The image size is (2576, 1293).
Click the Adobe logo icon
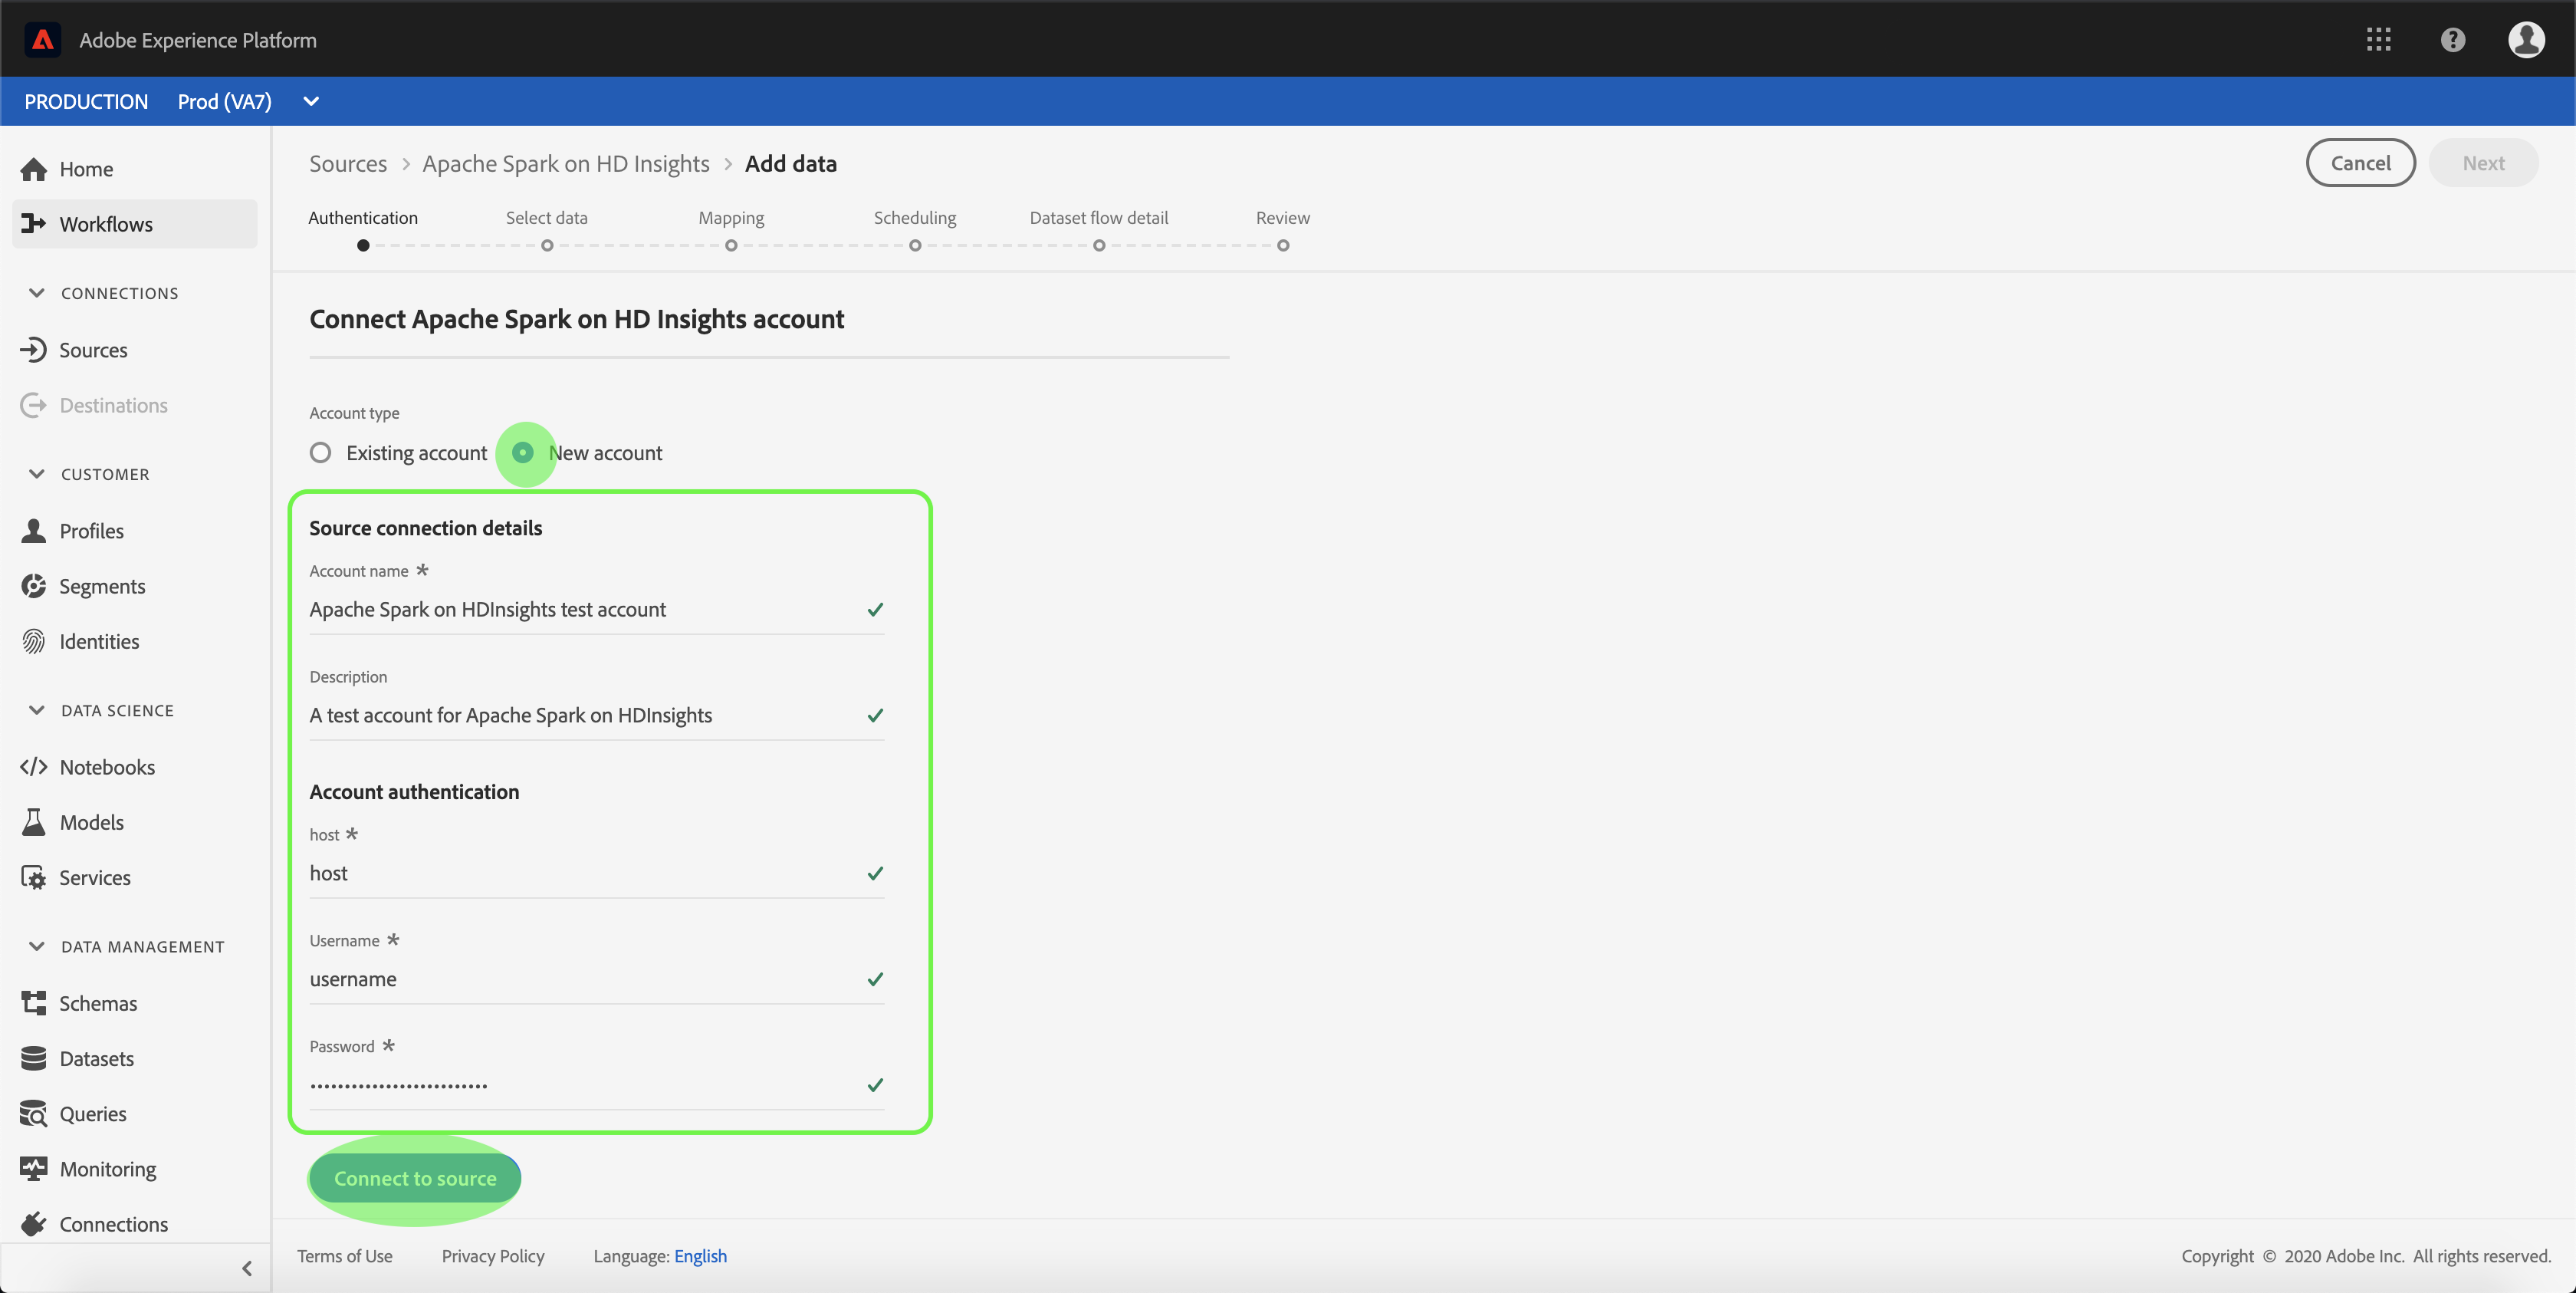click(x=43, y=40)
